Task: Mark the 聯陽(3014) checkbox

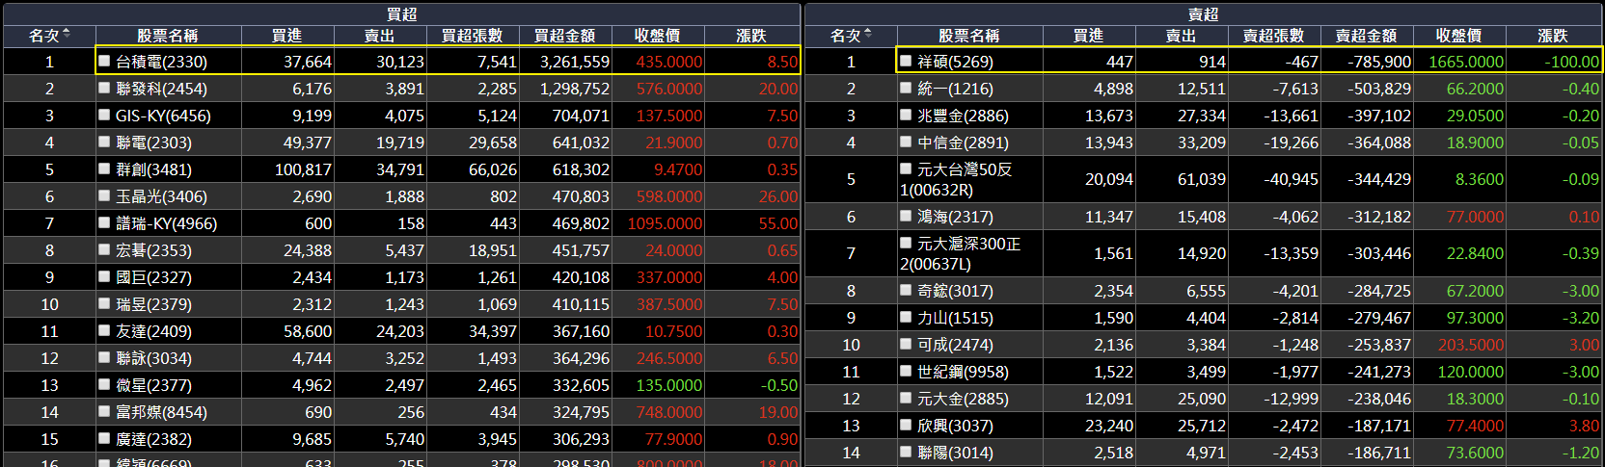Action: point(906,452)
